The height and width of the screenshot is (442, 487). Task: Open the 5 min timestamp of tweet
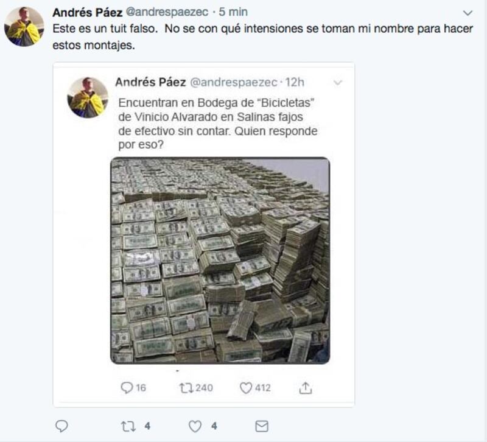[x=233, y=12]
